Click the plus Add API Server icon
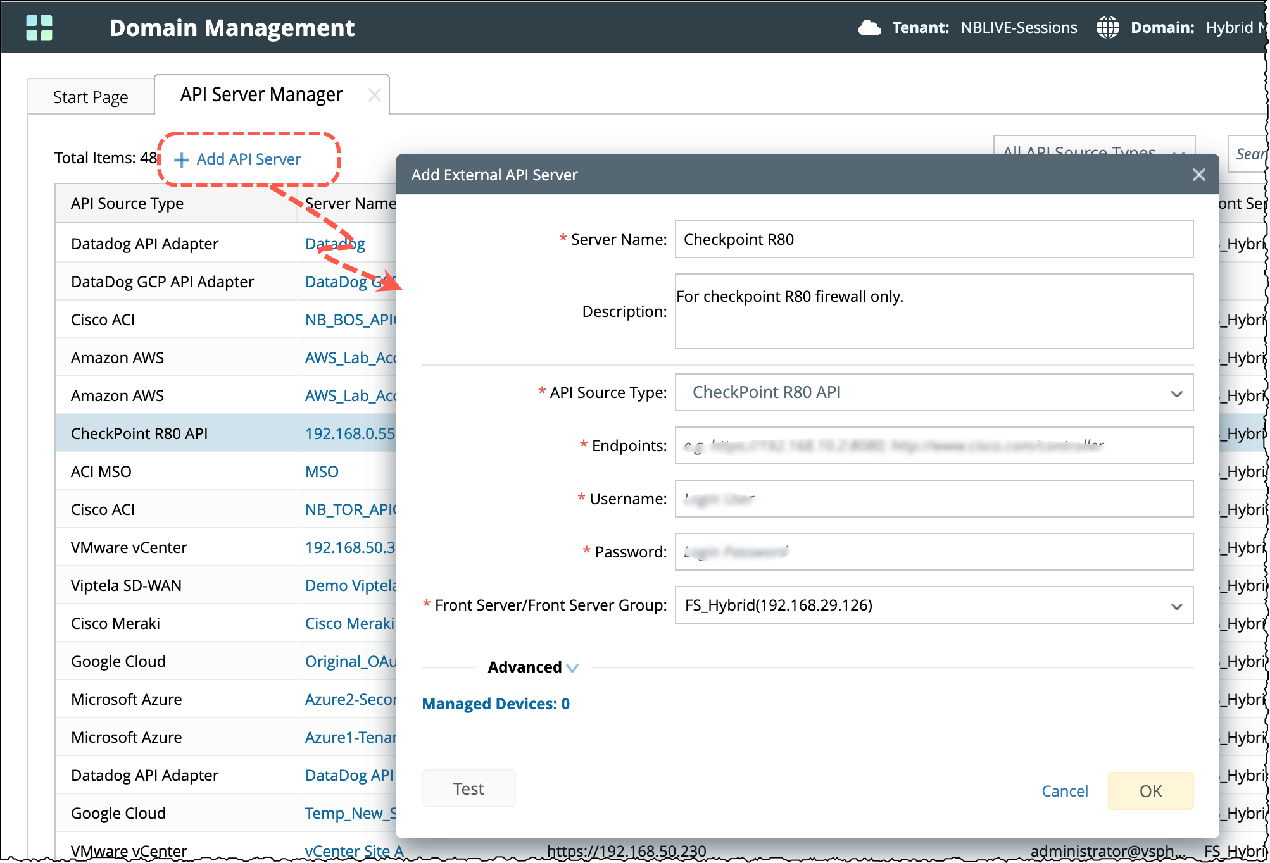The image size is (1270, 863). point(182,160)
